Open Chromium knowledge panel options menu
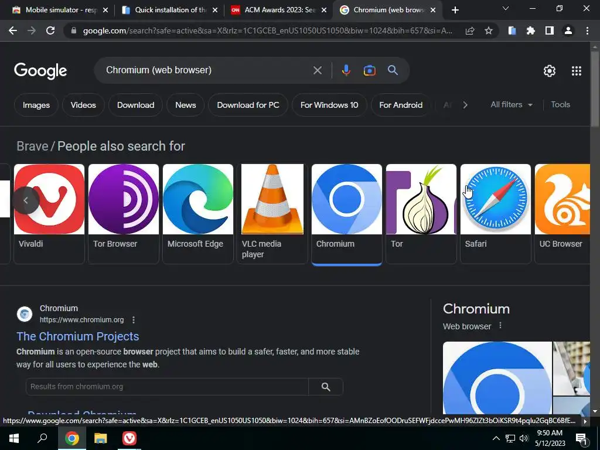 (x=500, y=326)
